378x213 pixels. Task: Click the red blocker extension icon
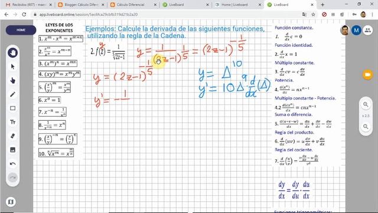pos(324,14)
